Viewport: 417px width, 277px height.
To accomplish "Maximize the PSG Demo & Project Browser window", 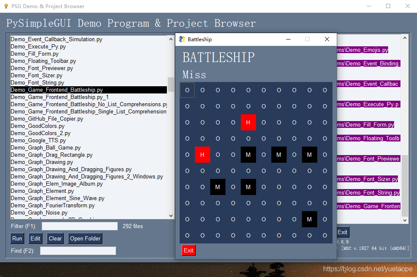I will [388, 6].
